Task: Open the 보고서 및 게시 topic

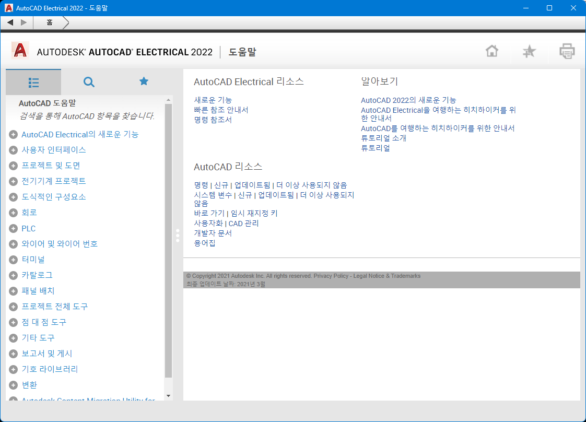Action: tap(46, 354)
